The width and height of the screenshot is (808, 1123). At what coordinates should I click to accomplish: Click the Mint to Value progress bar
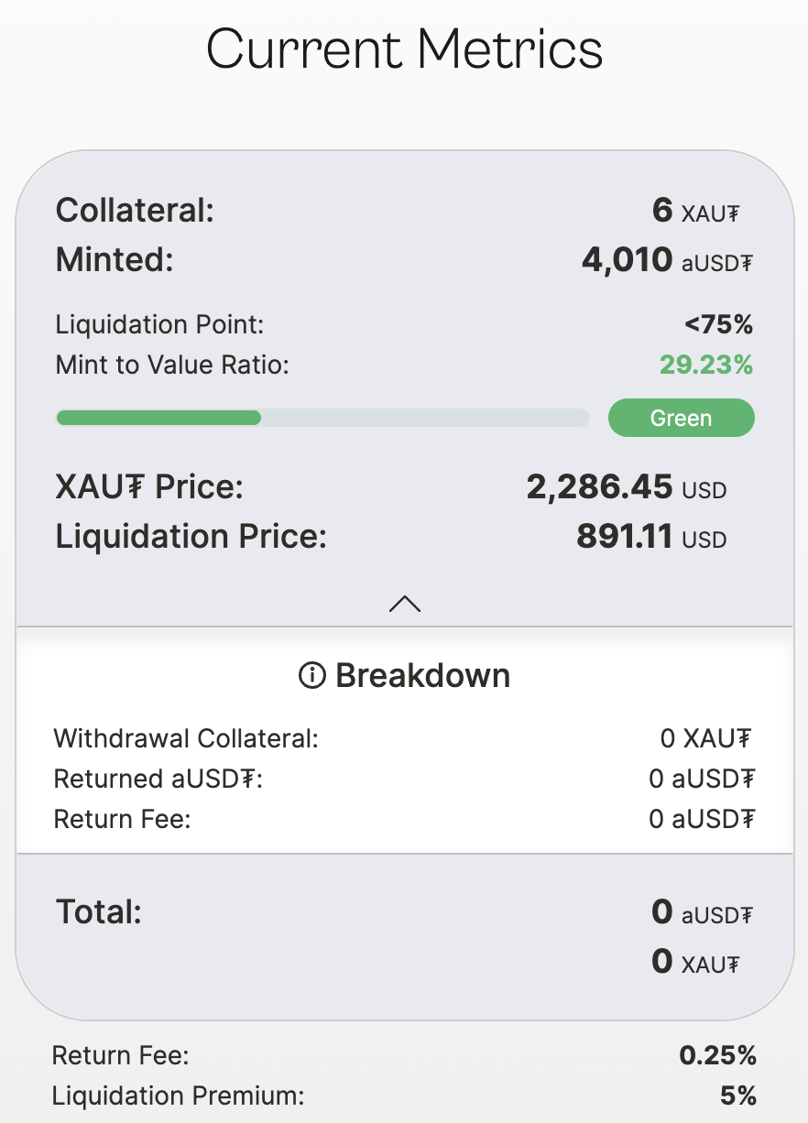(x=322, y=418)
